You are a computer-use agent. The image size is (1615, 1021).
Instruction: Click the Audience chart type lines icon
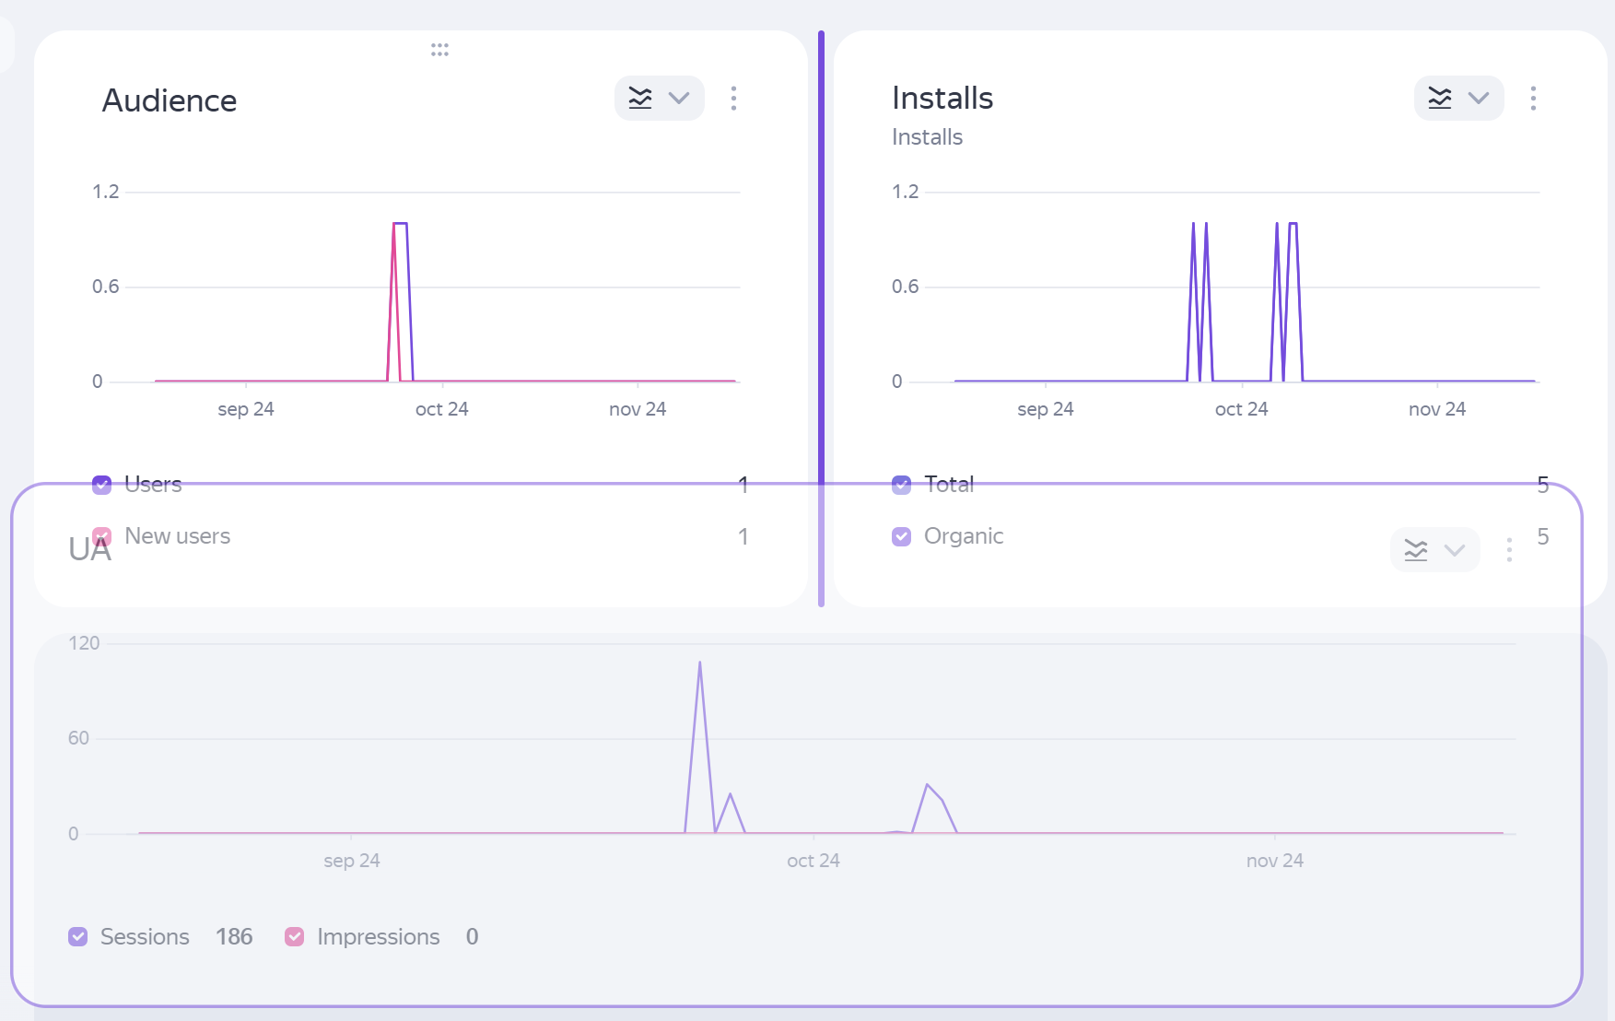(x=640, y=99)
